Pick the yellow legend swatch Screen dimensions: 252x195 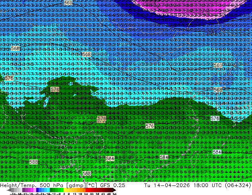[65, 190]
